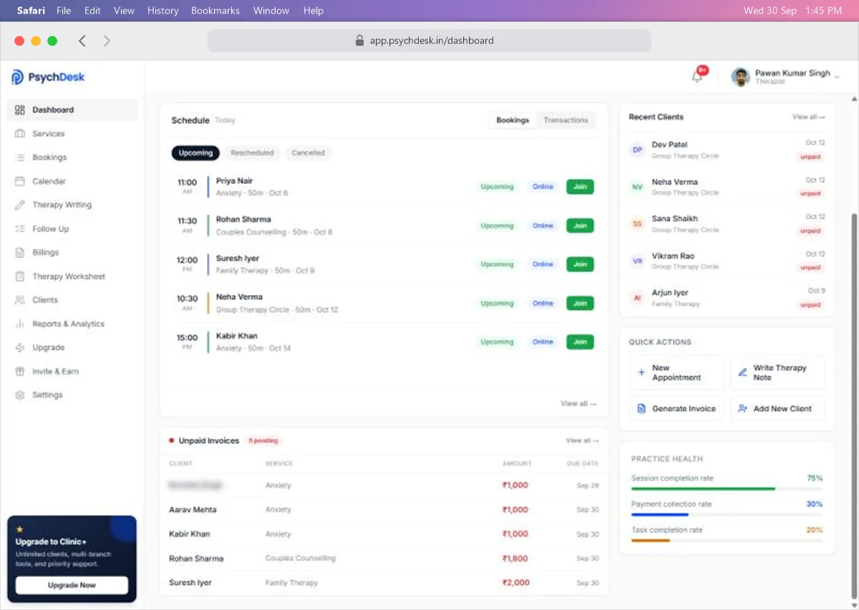Click the 5 pending invoices badge

(263, 441)
